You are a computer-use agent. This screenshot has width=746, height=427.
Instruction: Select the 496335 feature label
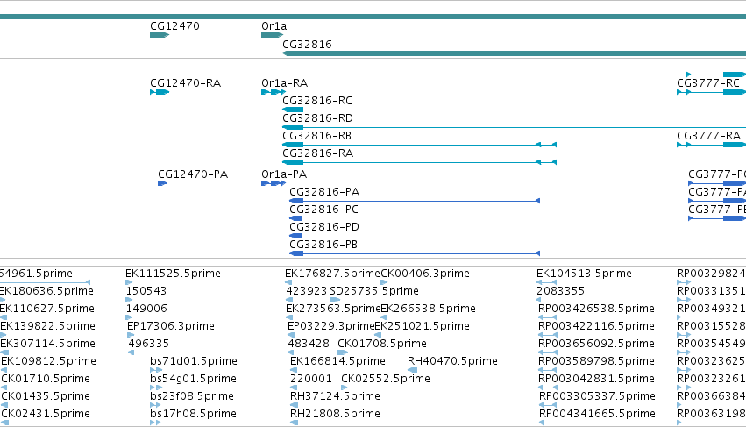[149, 345]
